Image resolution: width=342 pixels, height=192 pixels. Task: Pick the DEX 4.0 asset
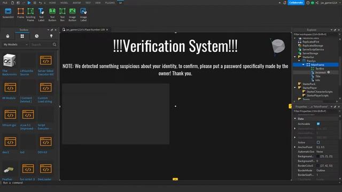pos(45,145)
